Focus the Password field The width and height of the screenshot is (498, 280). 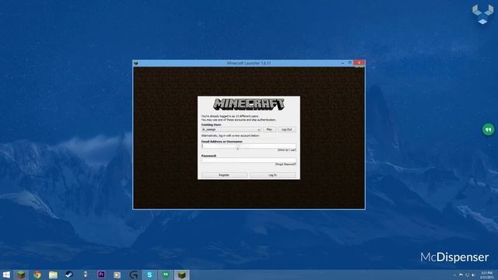[x=249, y=160]
